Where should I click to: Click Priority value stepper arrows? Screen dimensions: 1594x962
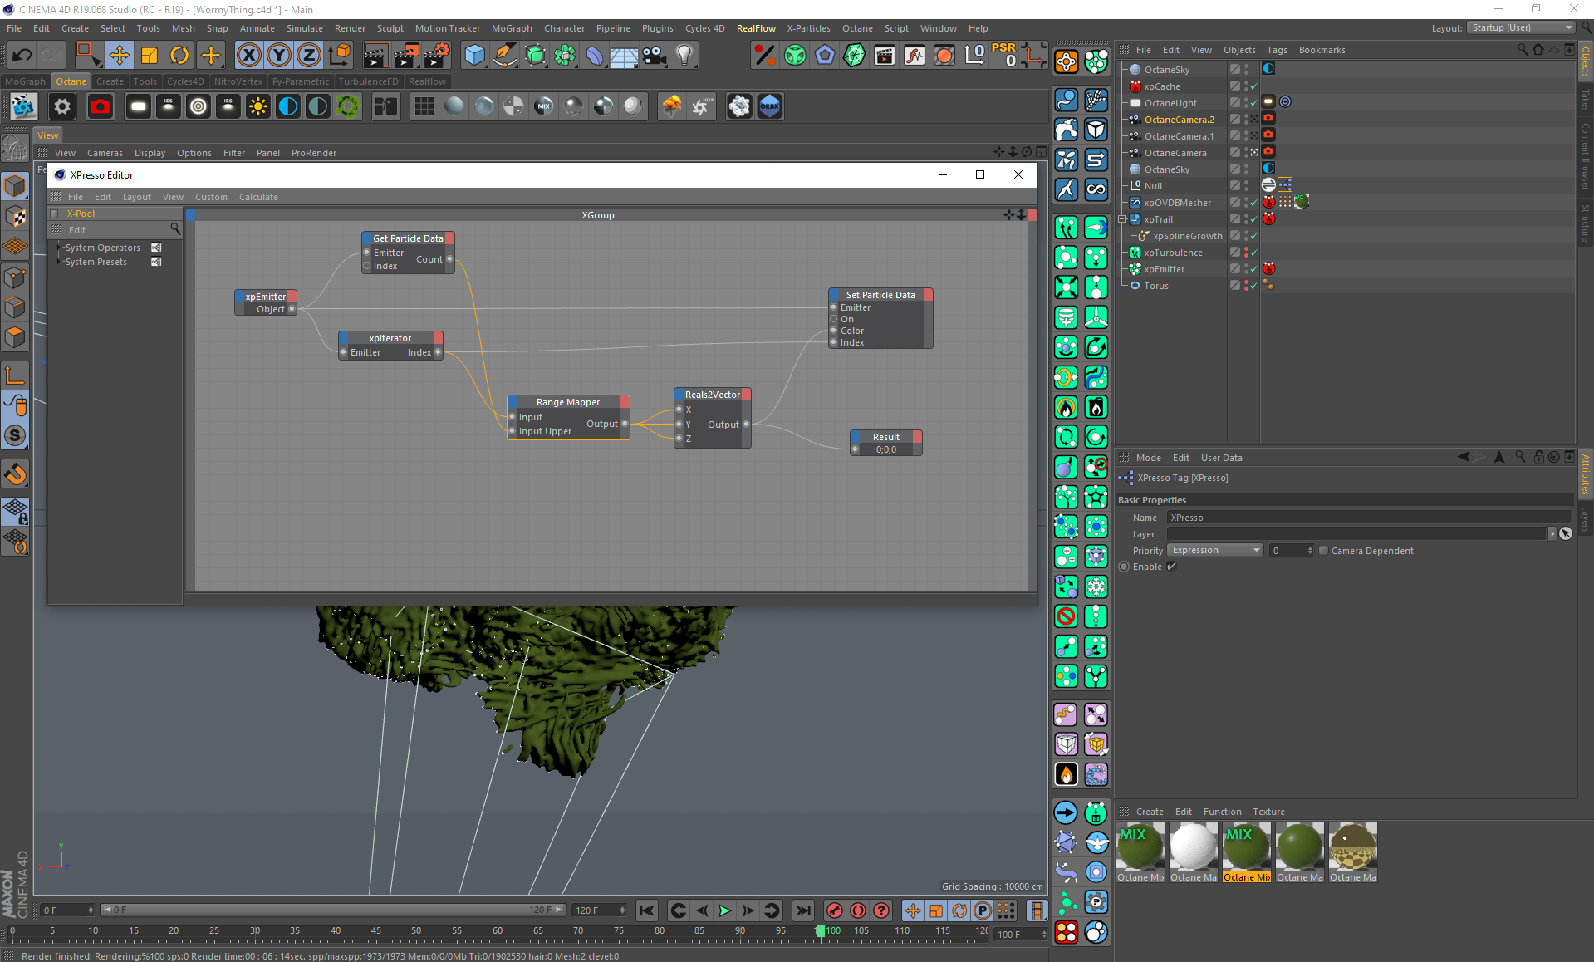(1310, 551)
